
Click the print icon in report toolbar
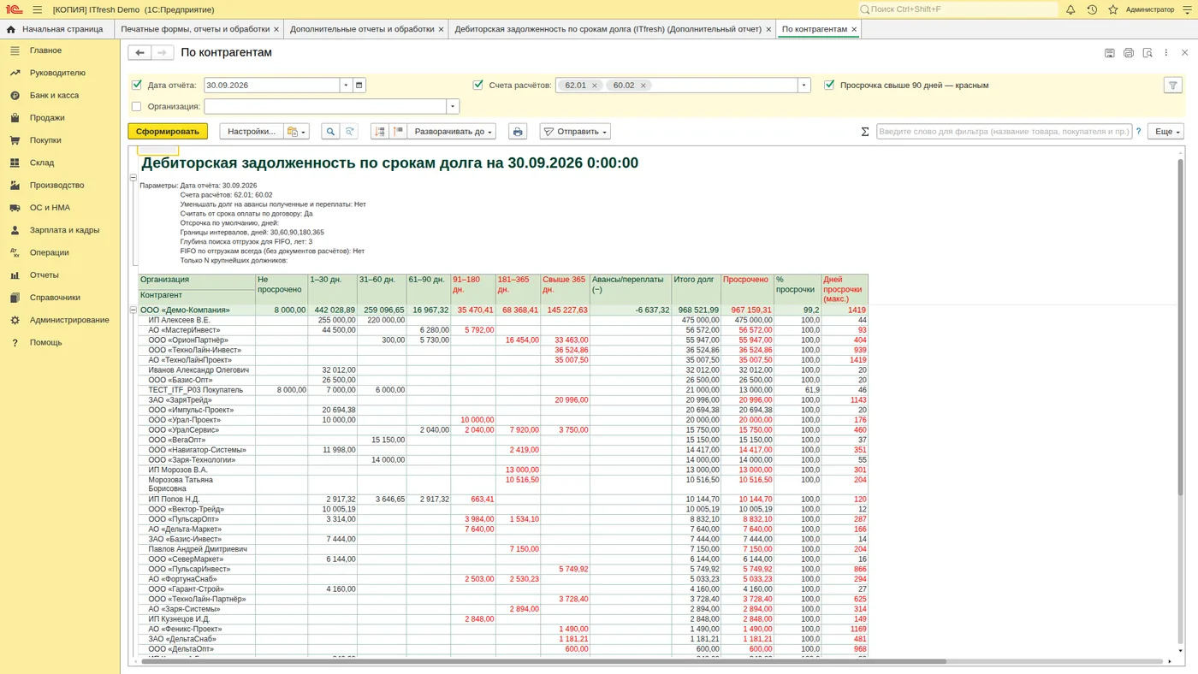tap(517, 132)
